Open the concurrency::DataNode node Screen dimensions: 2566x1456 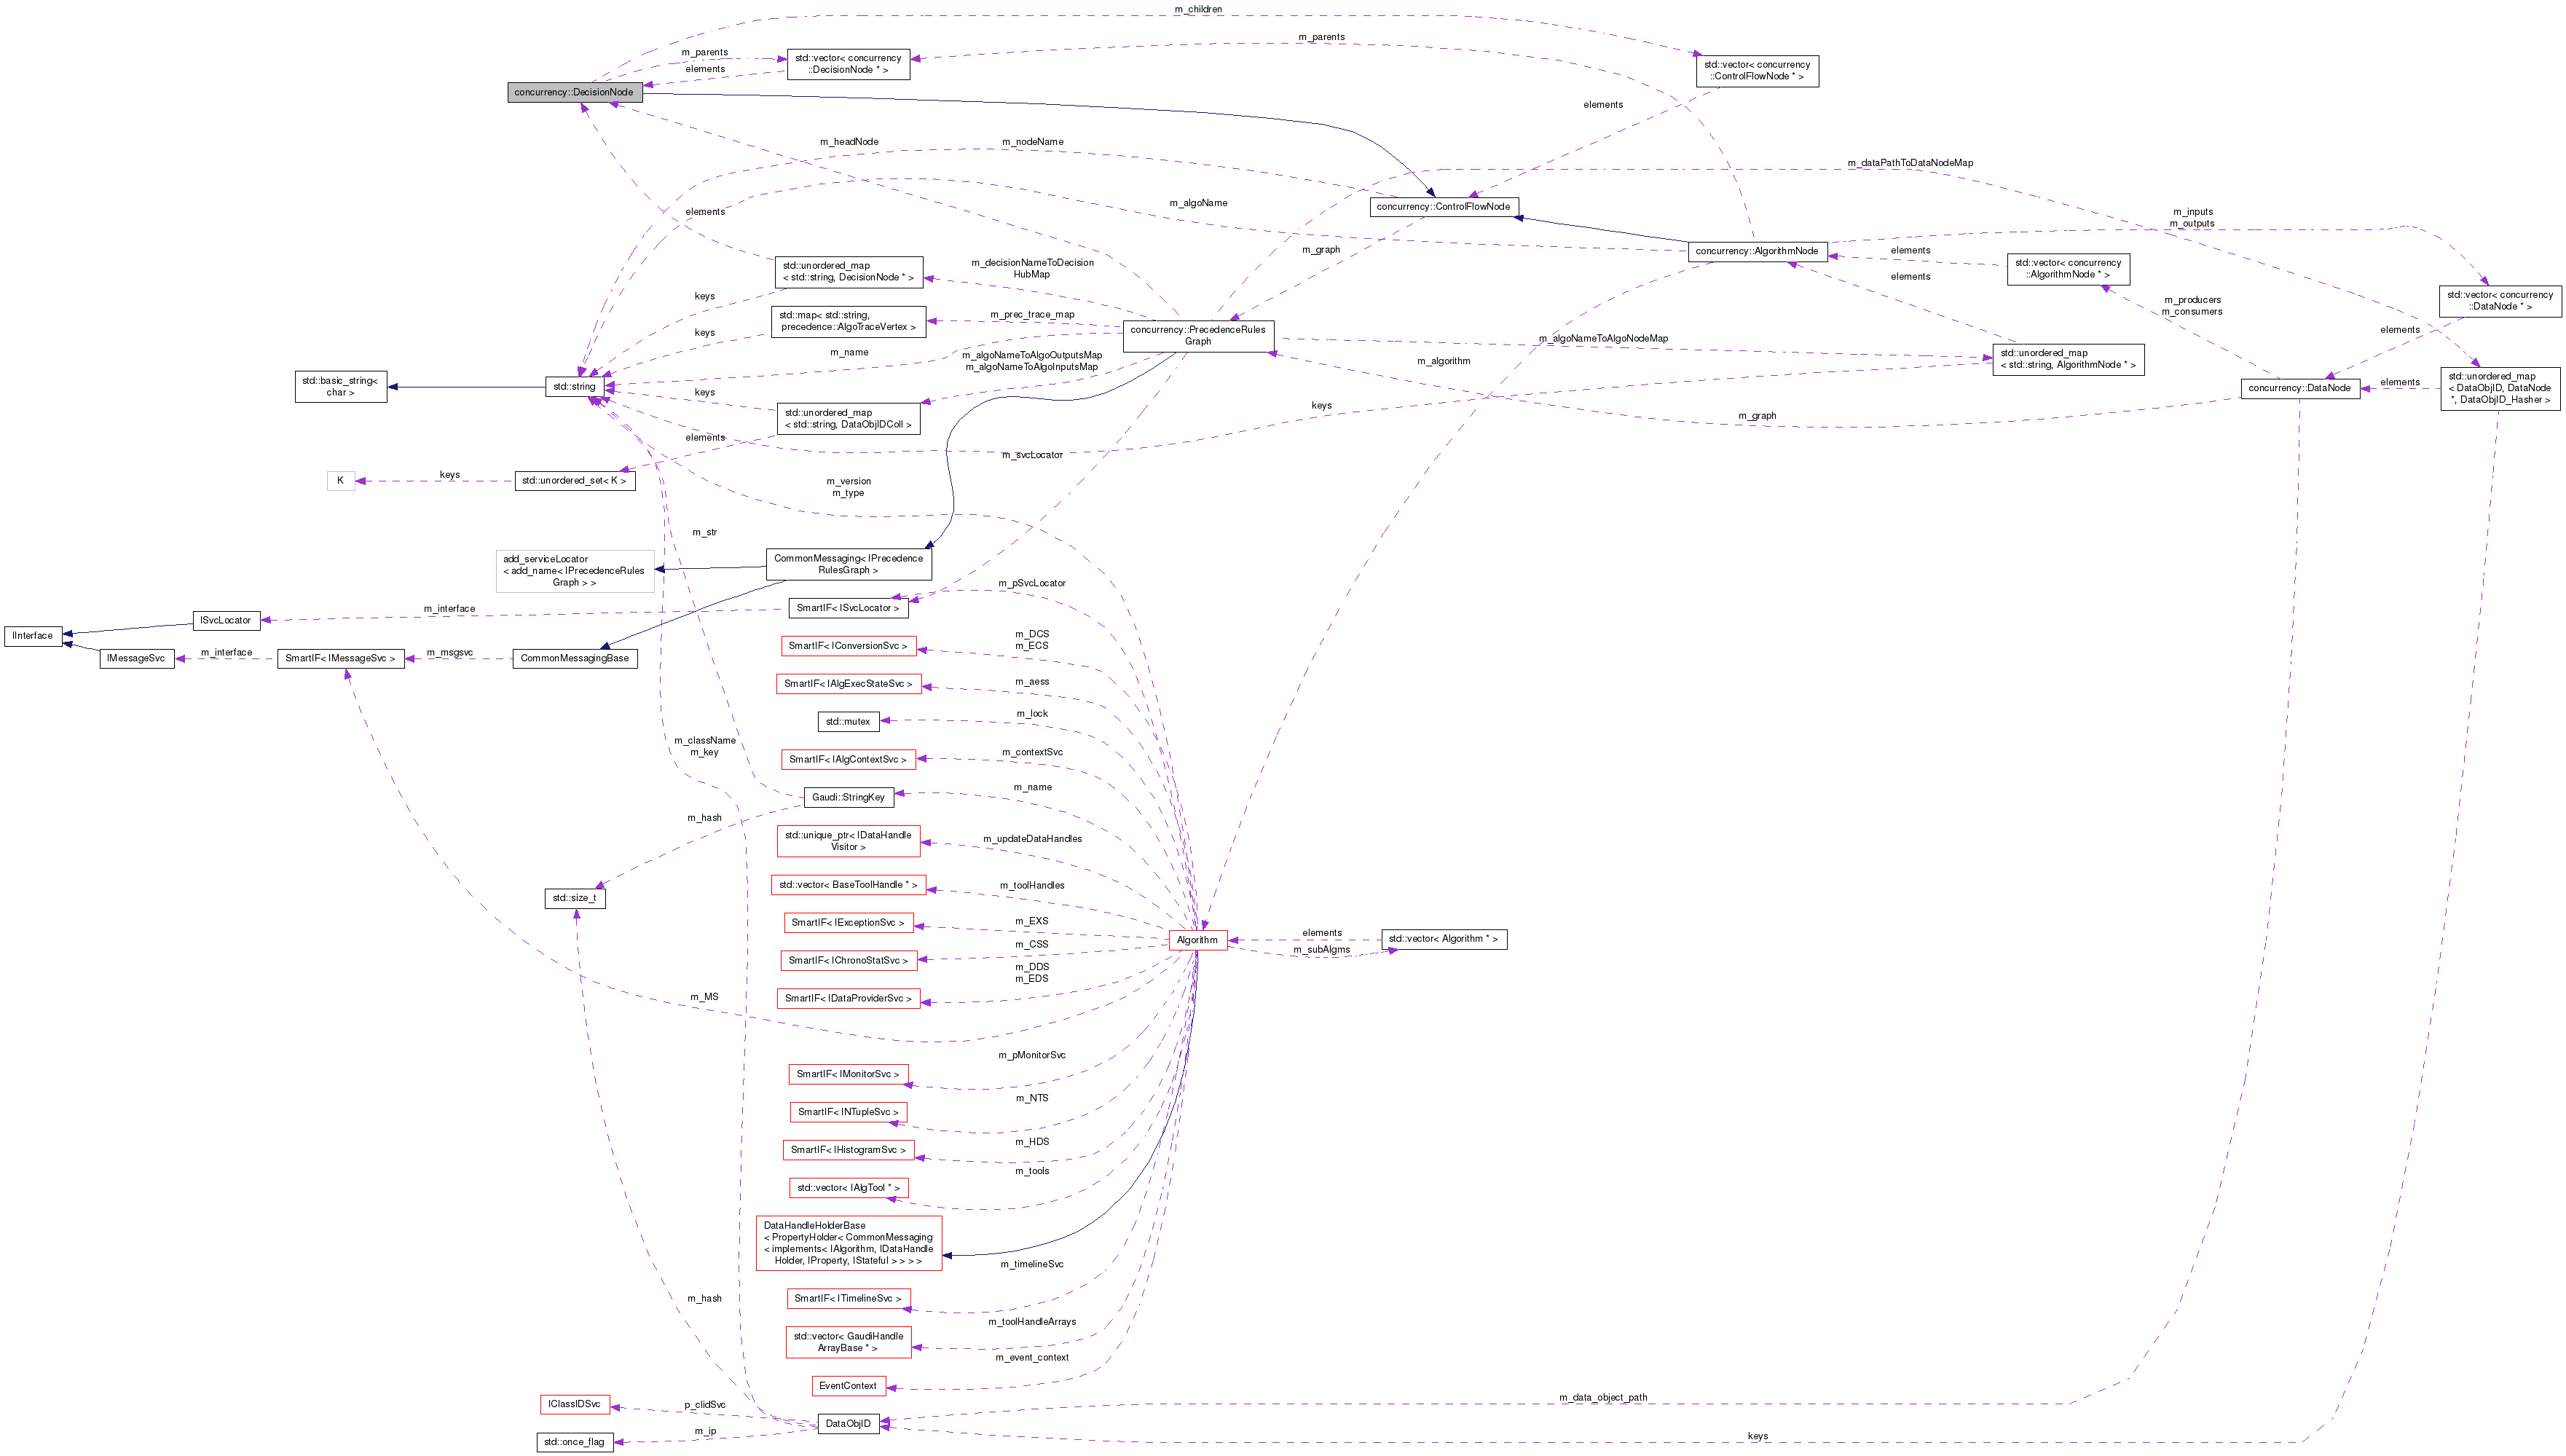click(x=2300, y=388)
